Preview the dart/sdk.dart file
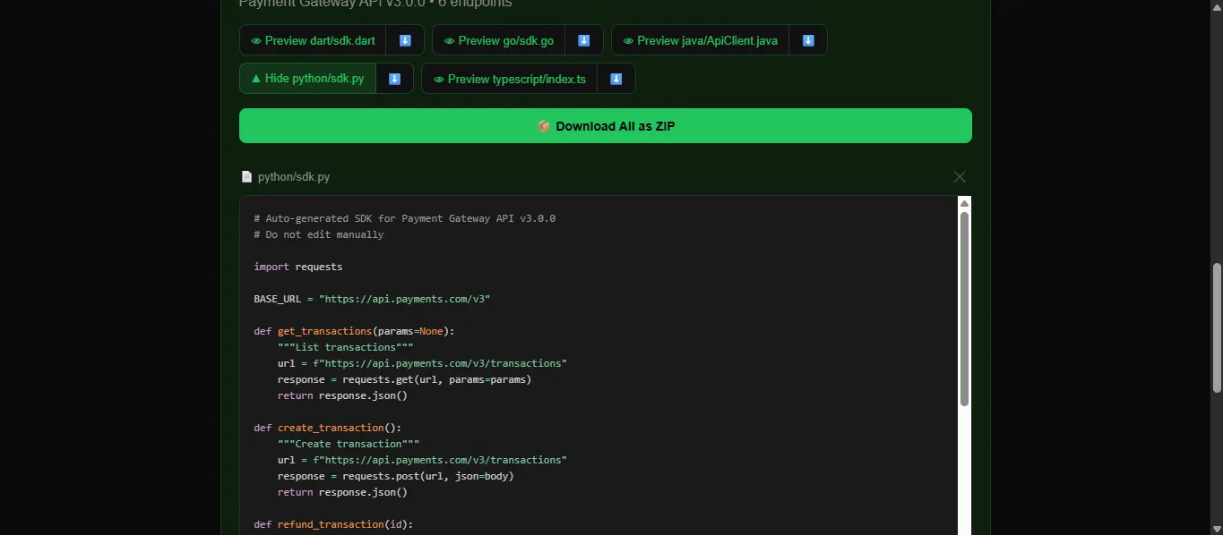 coord(313,40)
